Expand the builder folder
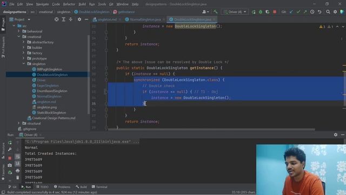Image resolution: width=346 pixels, height=195 pixels. pyautogui.click(x=24, y=48)
